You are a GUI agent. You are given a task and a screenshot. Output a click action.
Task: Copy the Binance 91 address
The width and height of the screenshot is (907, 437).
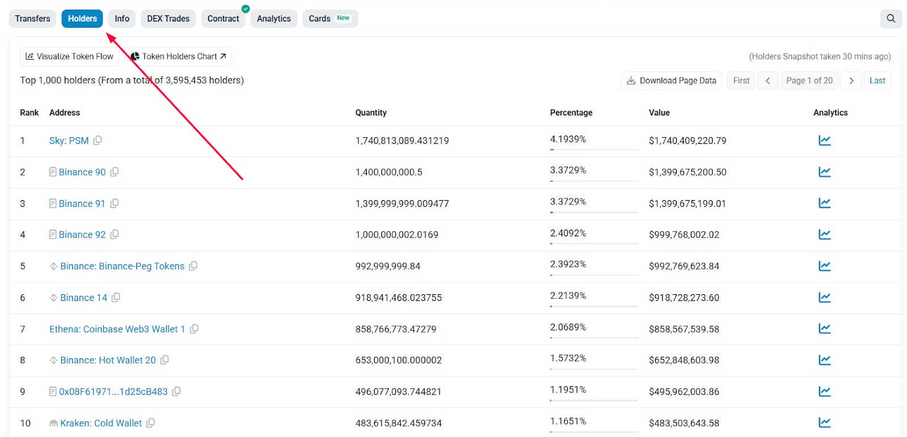(115, 203)
